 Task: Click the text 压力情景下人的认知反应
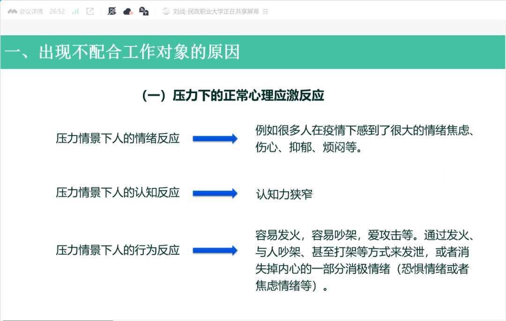pyautogui.click(x=118, y=193)
